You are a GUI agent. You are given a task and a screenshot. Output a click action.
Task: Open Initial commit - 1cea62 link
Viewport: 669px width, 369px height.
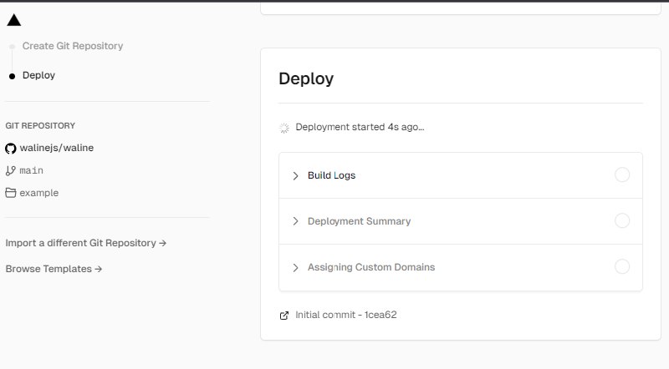click(346, 316)
